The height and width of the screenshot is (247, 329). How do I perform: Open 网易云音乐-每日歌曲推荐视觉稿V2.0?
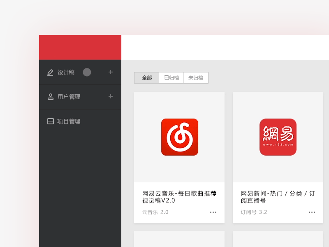point(178,197)
